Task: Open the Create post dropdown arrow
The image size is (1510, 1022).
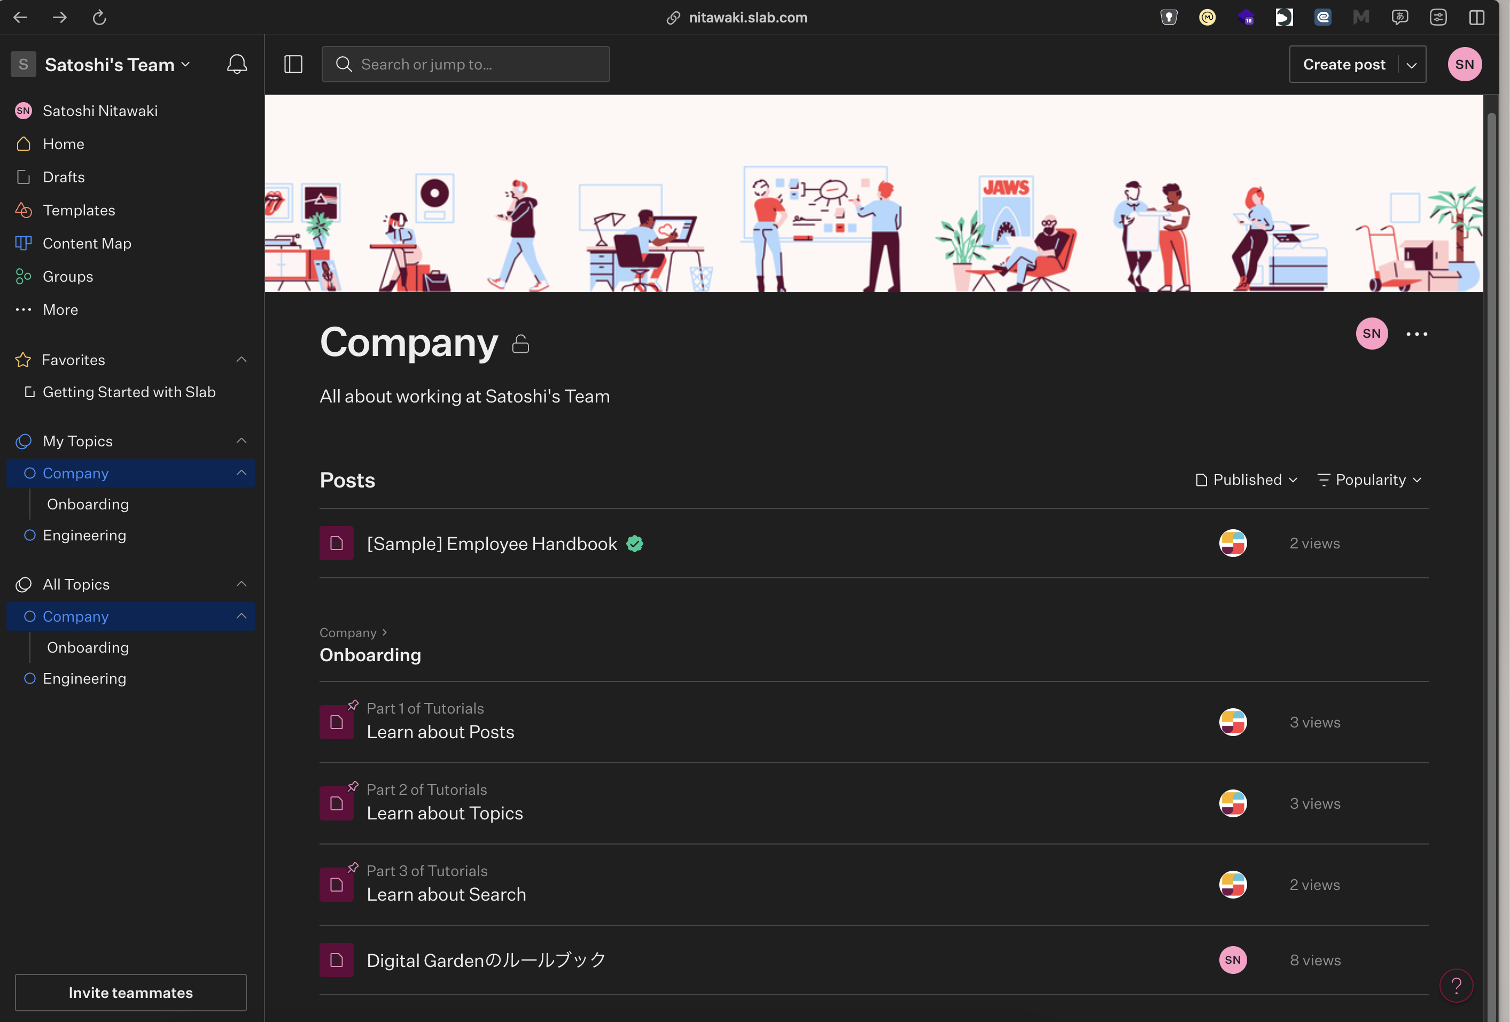Action: pos(1411,65)
